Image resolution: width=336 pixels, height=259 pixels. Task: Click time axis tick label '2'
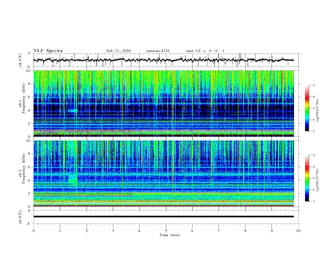[x=87, y=231]
